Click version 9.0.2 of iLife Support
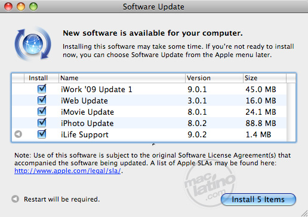Image resolution: width=308 pixels, height=217 pixels. (x=197, y=134)
